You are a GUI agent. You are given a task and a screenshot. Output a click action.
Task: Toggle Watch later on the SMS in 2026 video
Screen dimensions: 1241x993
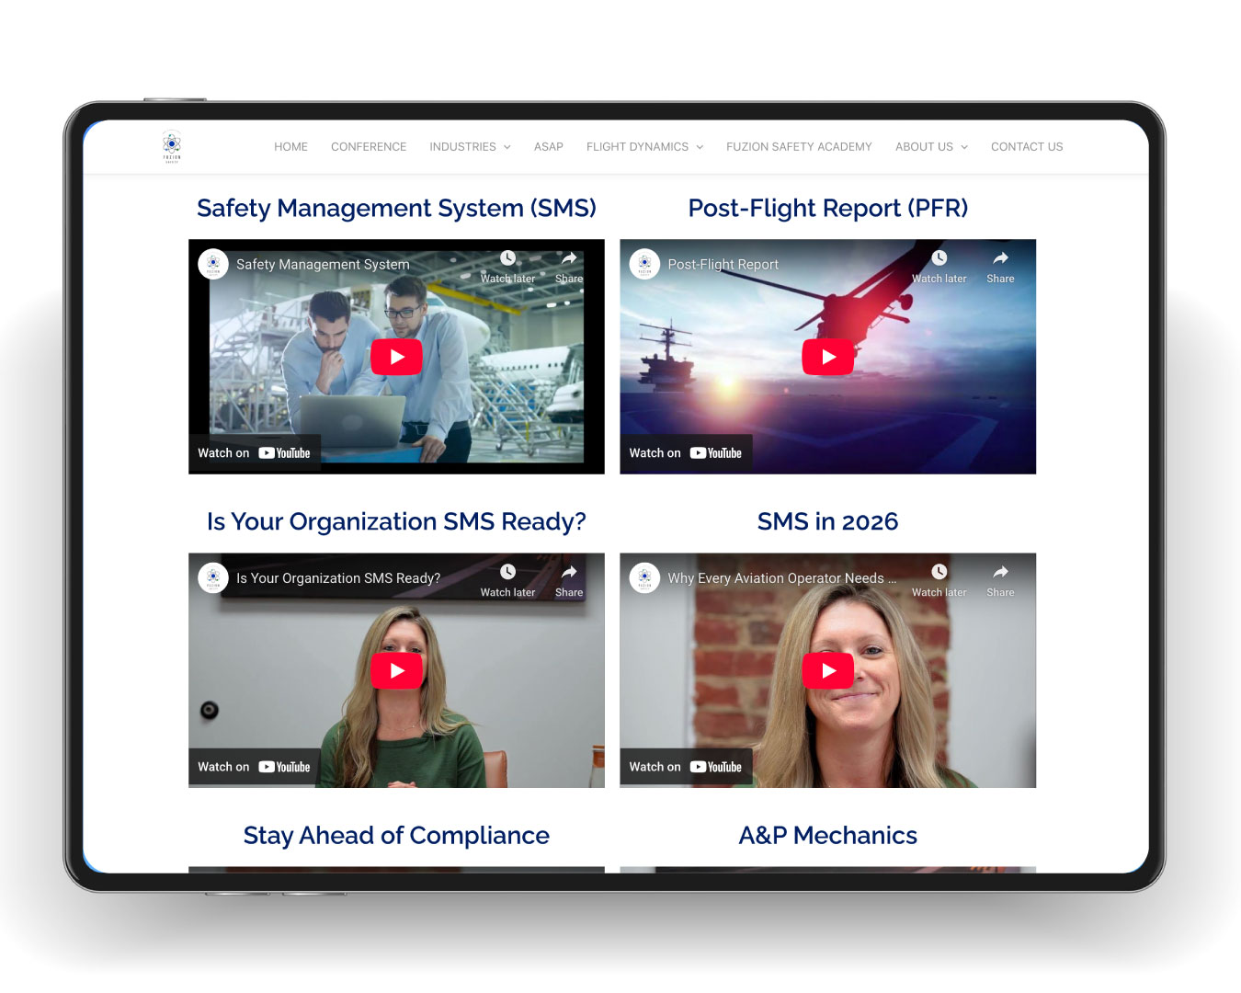pos(939,572)
